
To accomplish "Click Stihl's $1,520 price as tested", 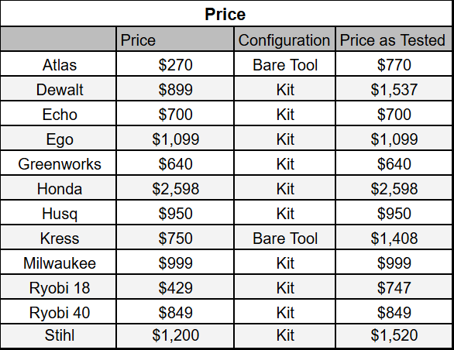I will (x=394, y=335).
